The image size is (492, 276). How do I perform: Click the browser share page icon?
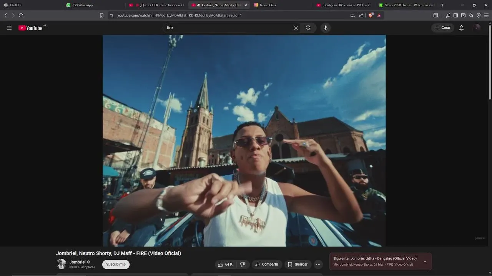click(x=361, y=15)
